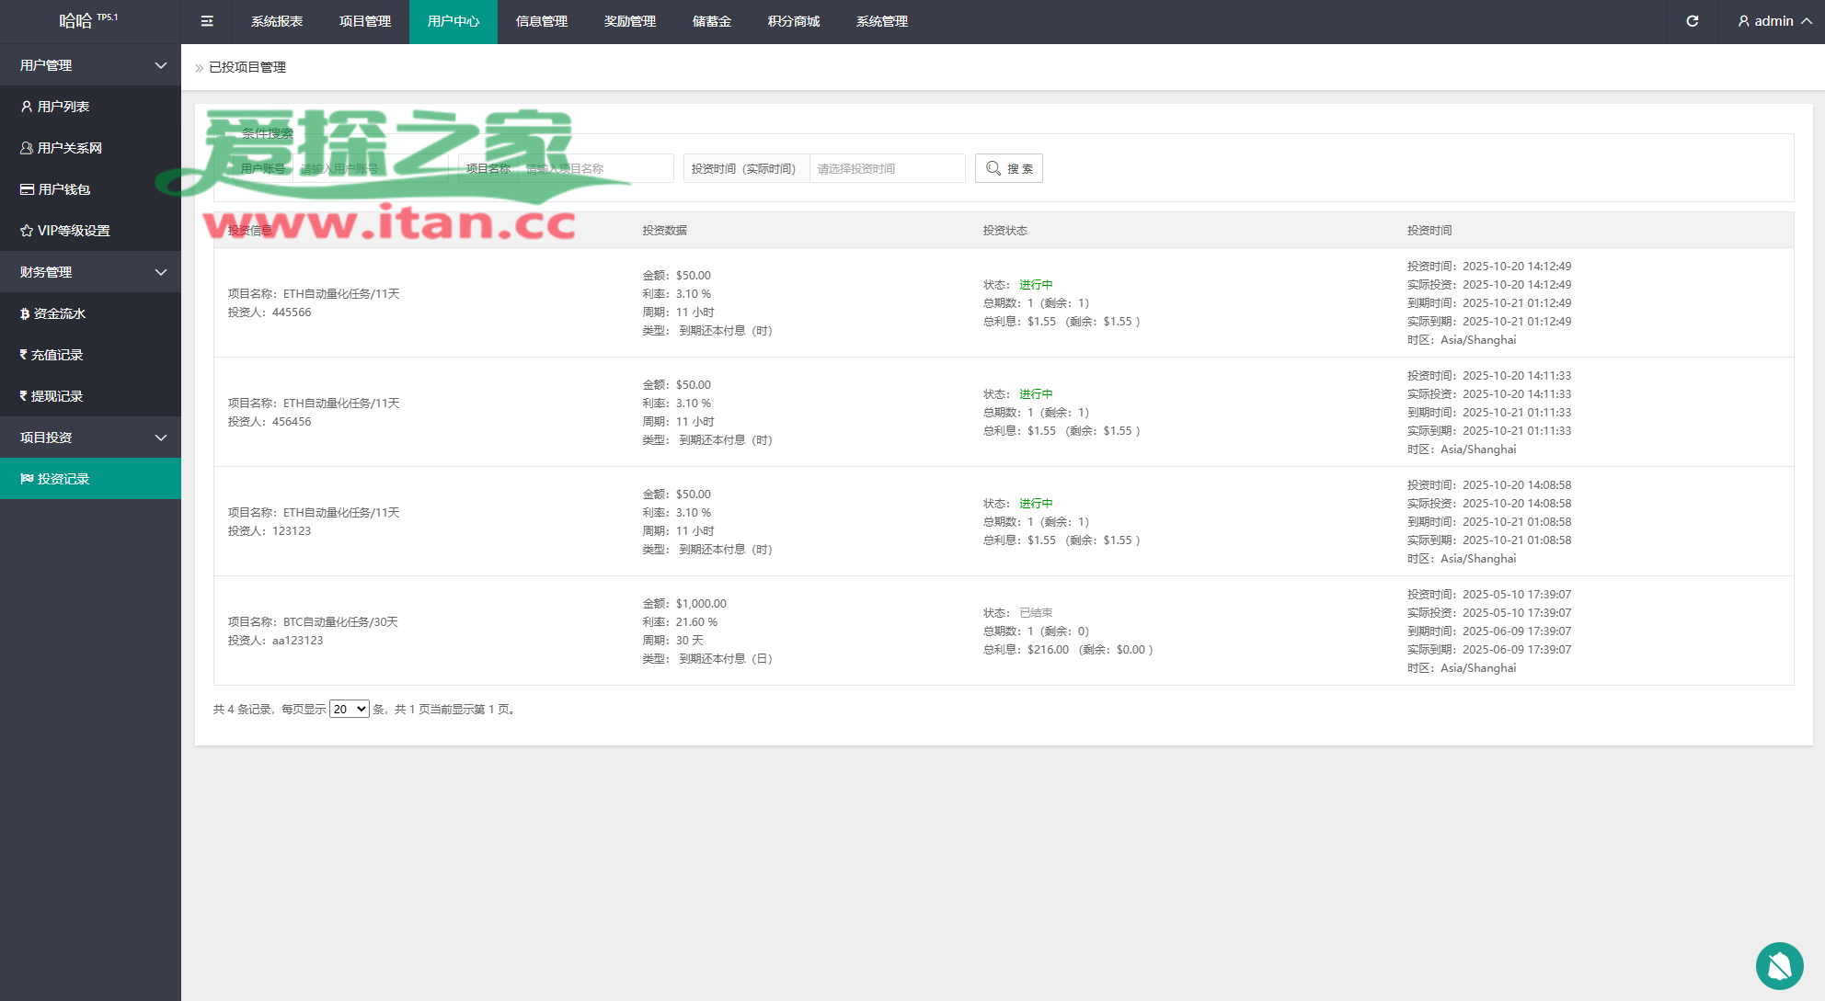Click the sidebar collapse hamburger icon
The image size is (1825, 1001).
[x=207, y=21]
